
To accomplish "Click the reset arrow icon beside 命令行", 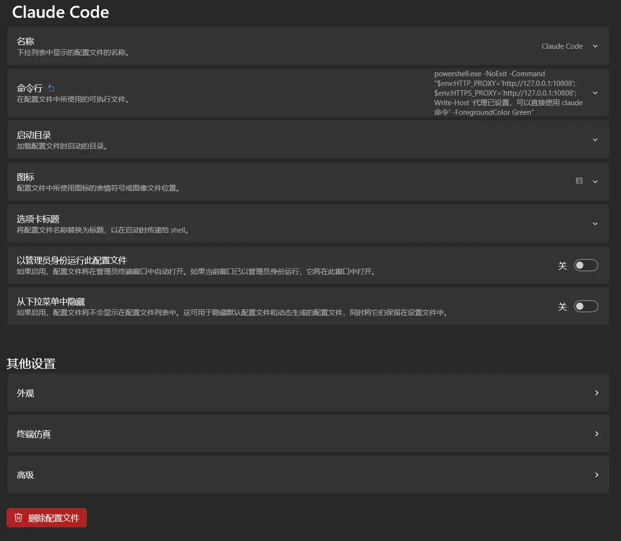I will pos(51,88).
